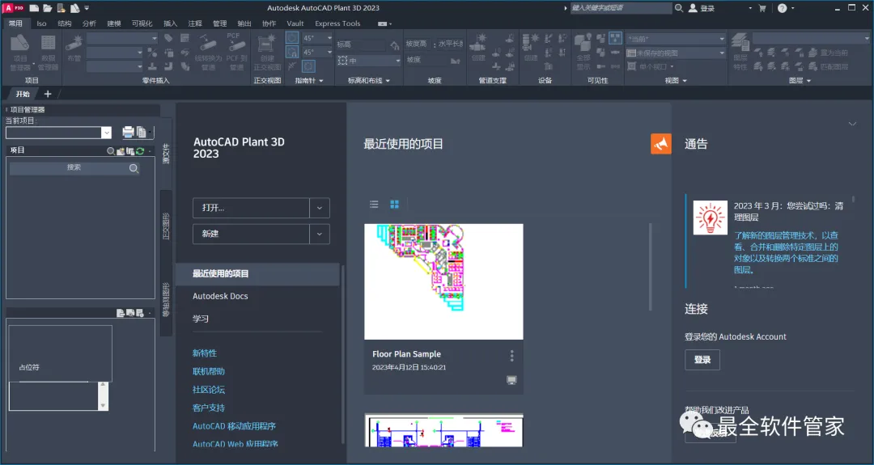The image size is (874, 465).
Task: Collapse announcements panel with top-right chevron
Action: tap(852, 124)
